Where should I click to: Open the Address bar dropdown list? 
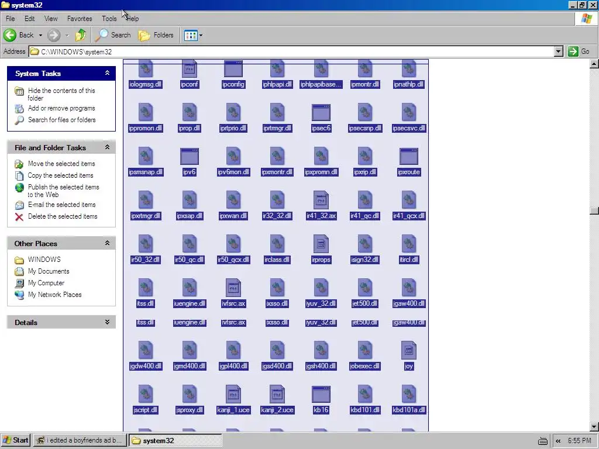coord(559,51)
